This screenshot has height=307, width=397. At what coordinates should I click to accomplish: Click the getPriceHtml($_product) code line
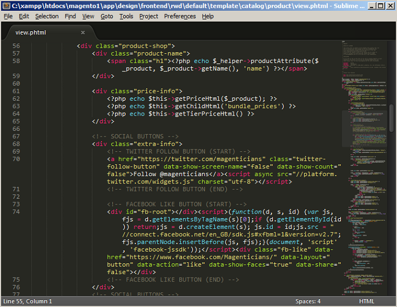(192, 99)
